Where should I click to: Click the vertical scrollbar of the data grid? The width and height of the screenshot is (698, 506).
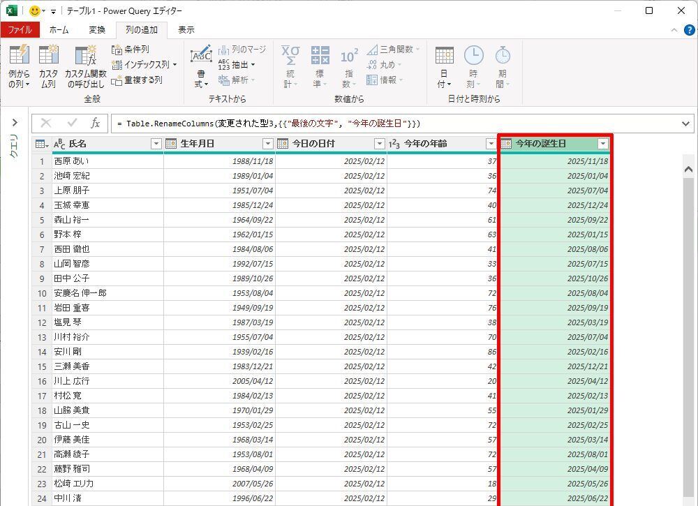click(688, 314)
